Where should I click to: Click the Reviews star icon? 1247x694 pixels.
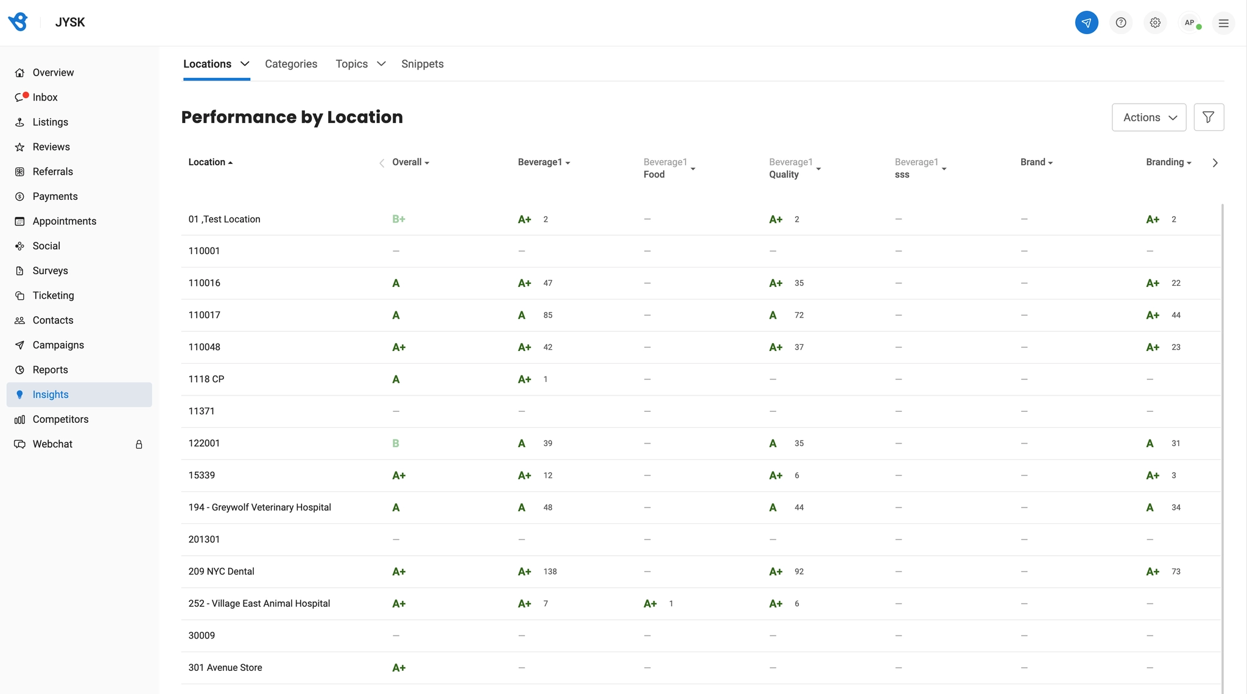pos(19,147)
